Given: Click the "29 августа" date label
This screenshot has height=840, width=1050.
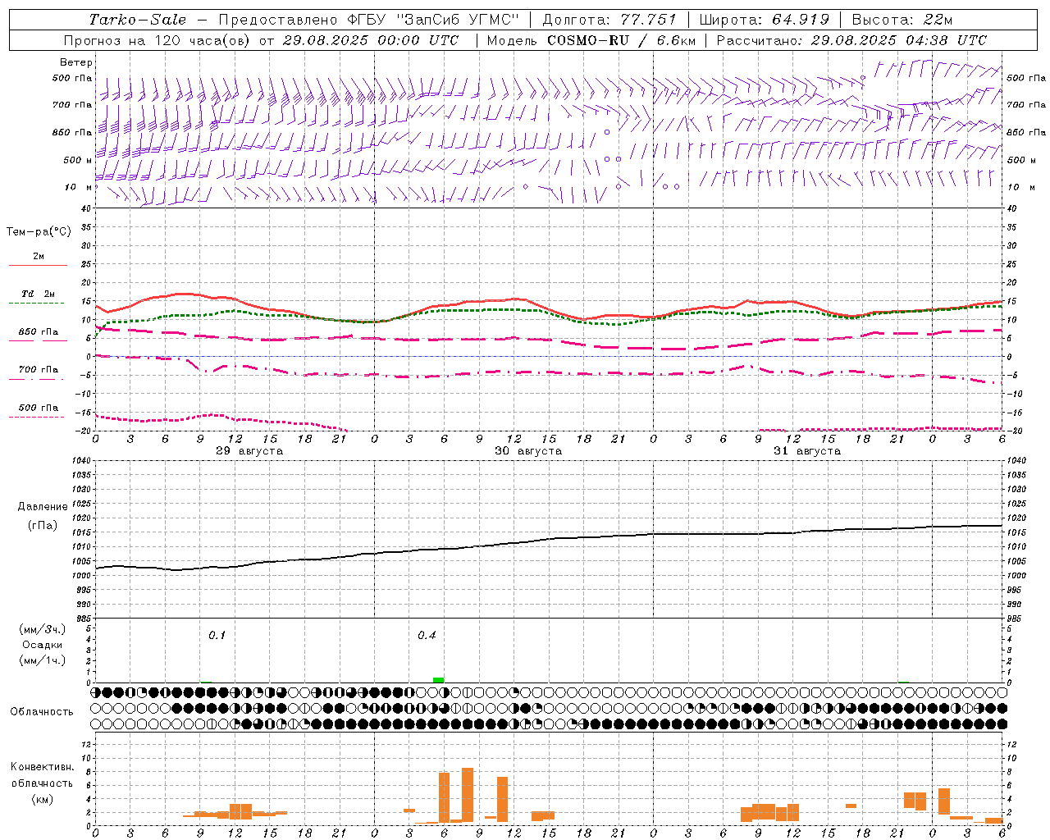Looking at the screenshot, I should tap(249, 451).
